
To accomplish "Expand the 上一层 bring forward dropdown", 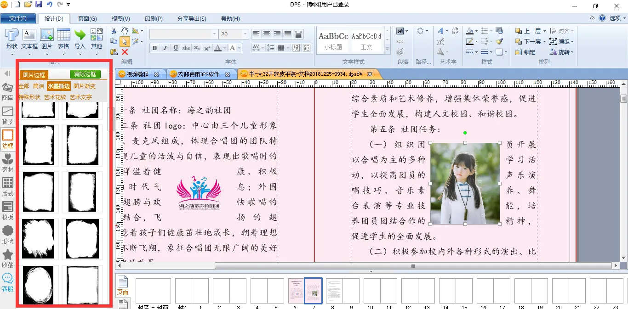I will (x=545, y=31).
